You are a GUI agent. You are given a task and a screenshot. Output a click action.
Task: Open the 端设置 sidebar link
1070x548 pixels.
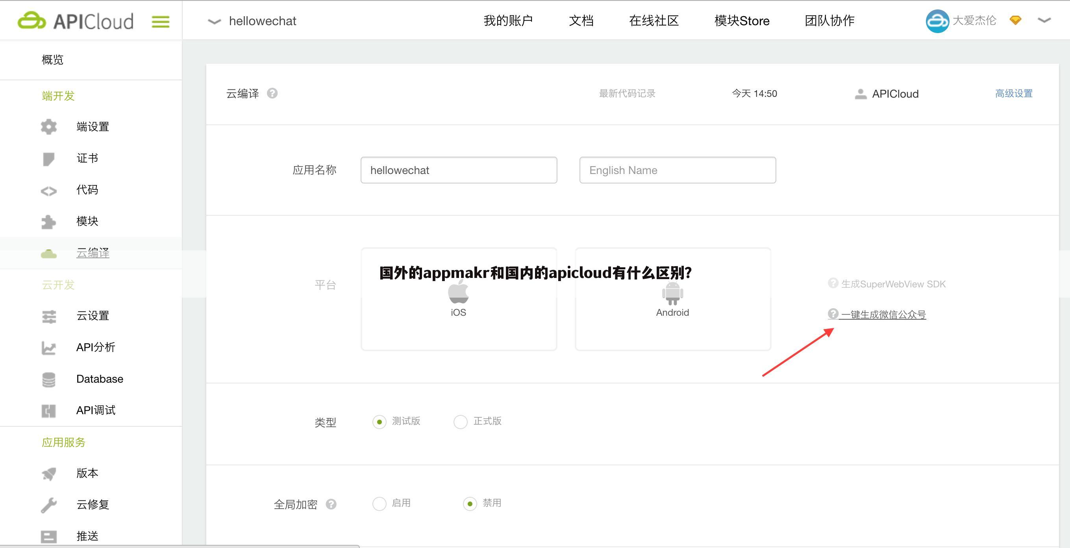point(93,127)
